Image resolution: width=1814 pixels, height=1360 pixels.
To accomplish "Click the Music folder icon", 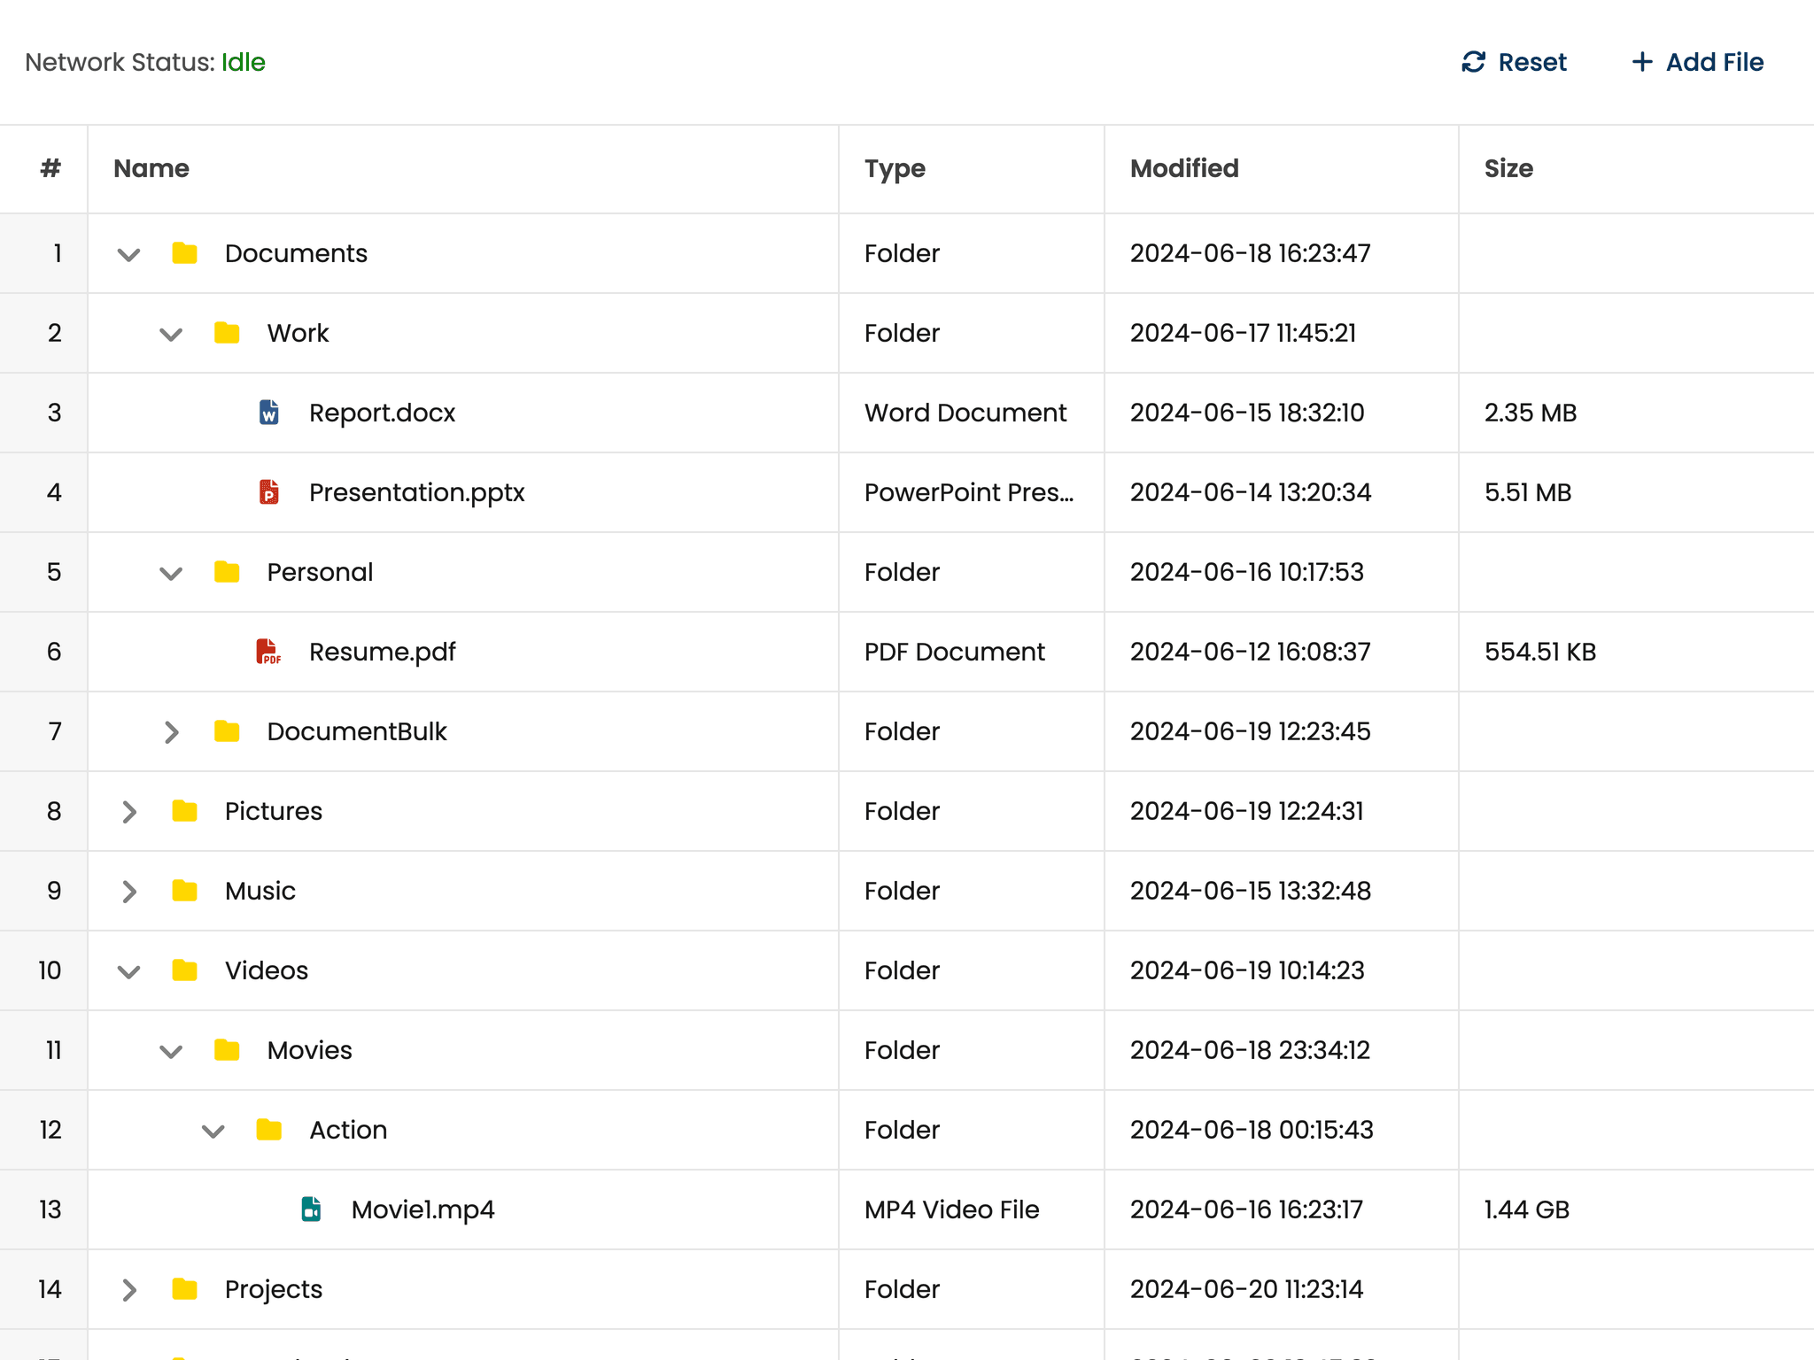I will [x=184, y=891].
